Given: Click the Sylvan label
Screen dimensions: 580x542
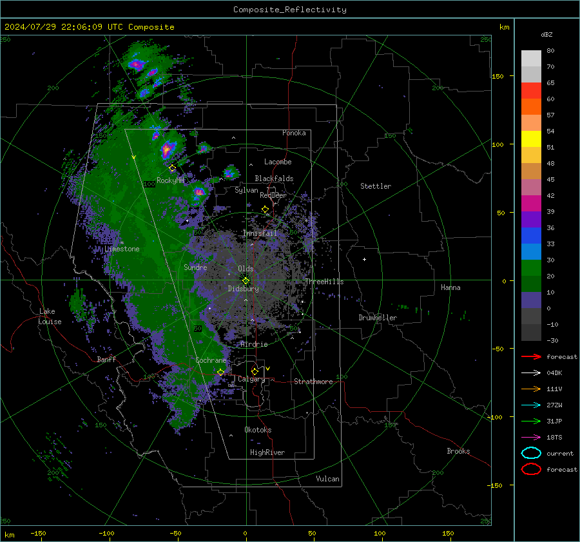Looking at the screenshot, I should pyautogui.click(x=246, y=190).
